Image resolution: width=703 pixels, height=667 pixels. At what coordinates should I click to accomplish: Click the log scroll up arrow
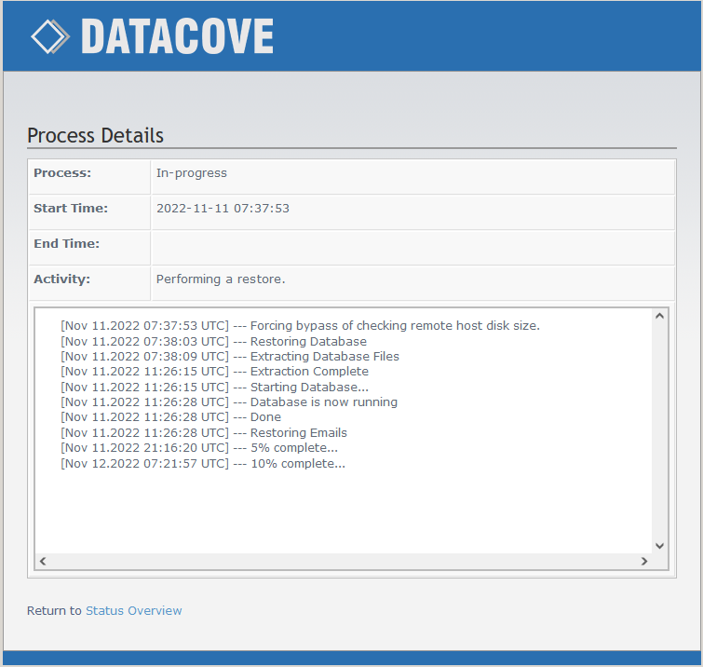pos(659,316)
